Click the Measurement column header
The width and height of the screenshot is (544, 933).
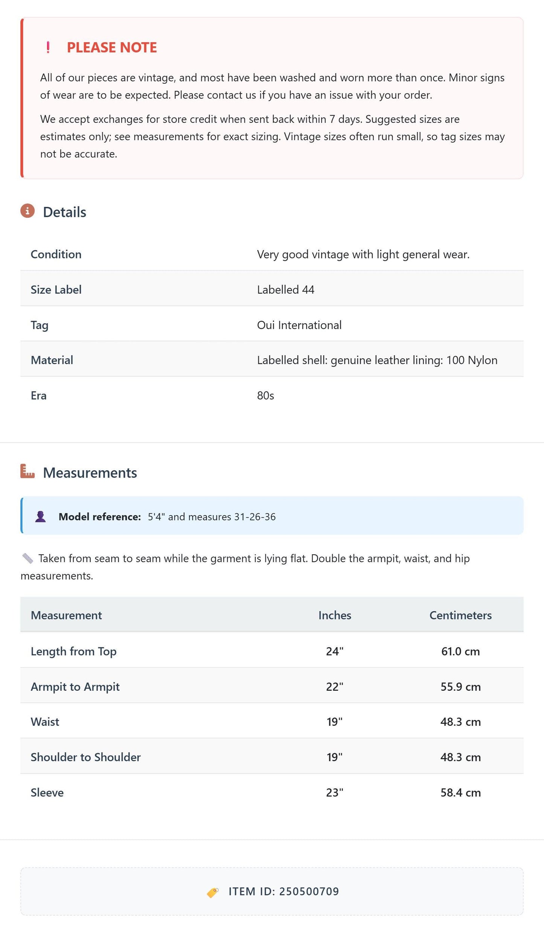click(x=66, y=615)
